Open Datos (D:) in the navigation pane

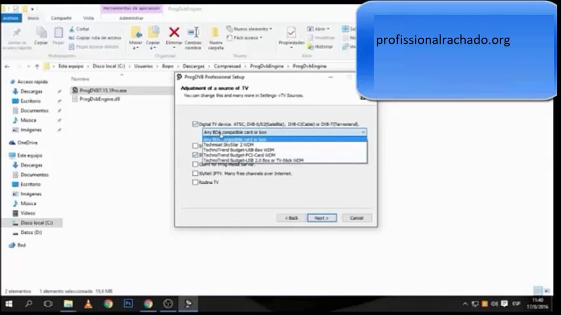pos(31,232)
